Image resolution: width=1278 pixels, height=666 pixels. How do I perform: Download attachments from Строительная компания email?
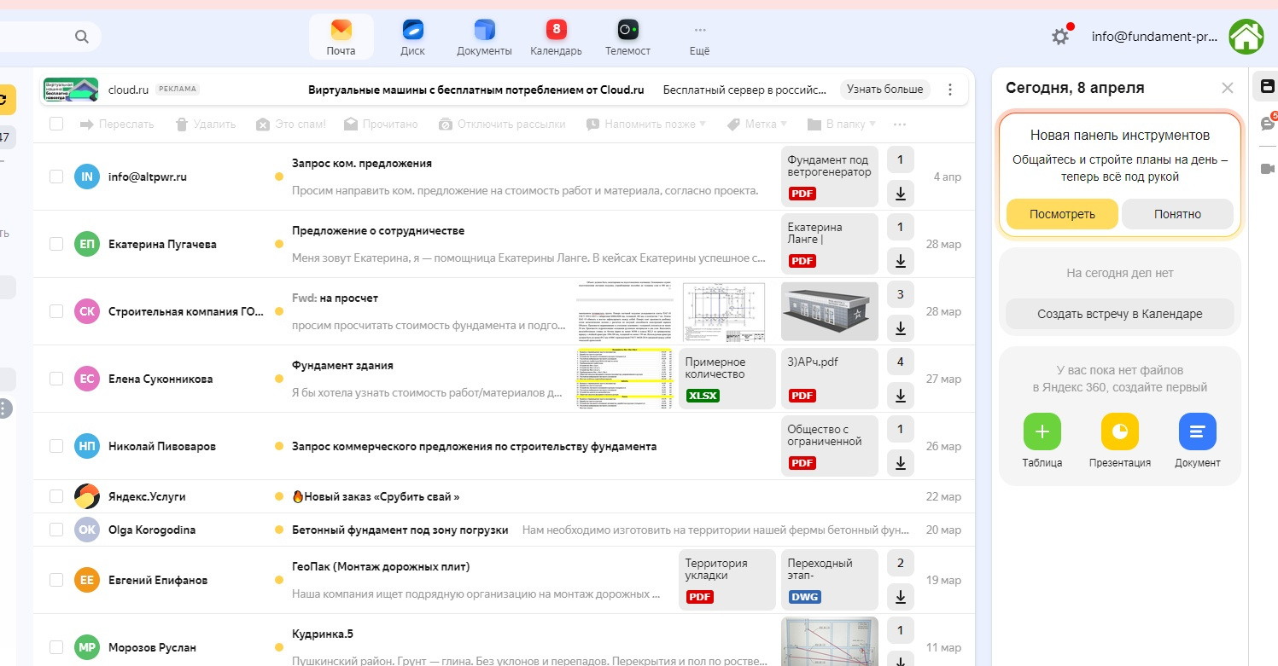click(900, 328)
